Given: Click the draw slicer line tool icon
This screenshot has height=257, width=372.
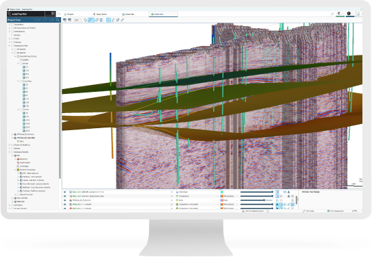Looking at the screenshot, I should coord(113,20).
